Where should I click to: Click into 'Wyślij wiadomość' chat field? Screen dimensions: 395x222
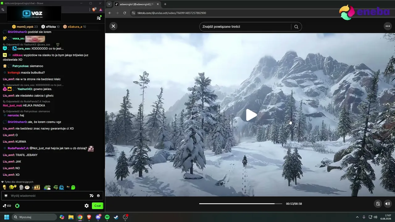(x=48, y=196)
